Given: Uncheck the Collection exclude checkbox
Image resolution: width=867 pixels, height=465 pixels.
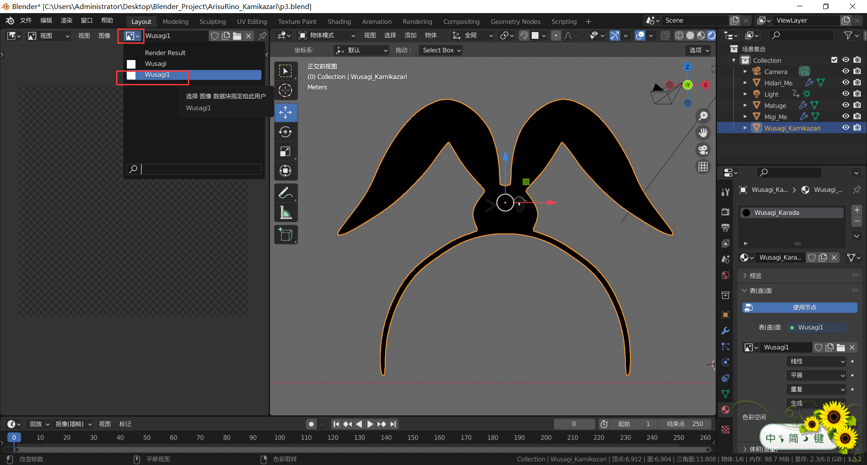Looking at the screenshot, I should coord(834,60).
